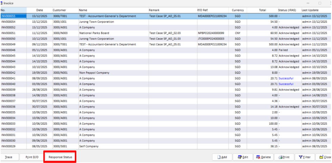Select invoice INV000040
This screenshot has width=332, height=163.
coord(166,84)
